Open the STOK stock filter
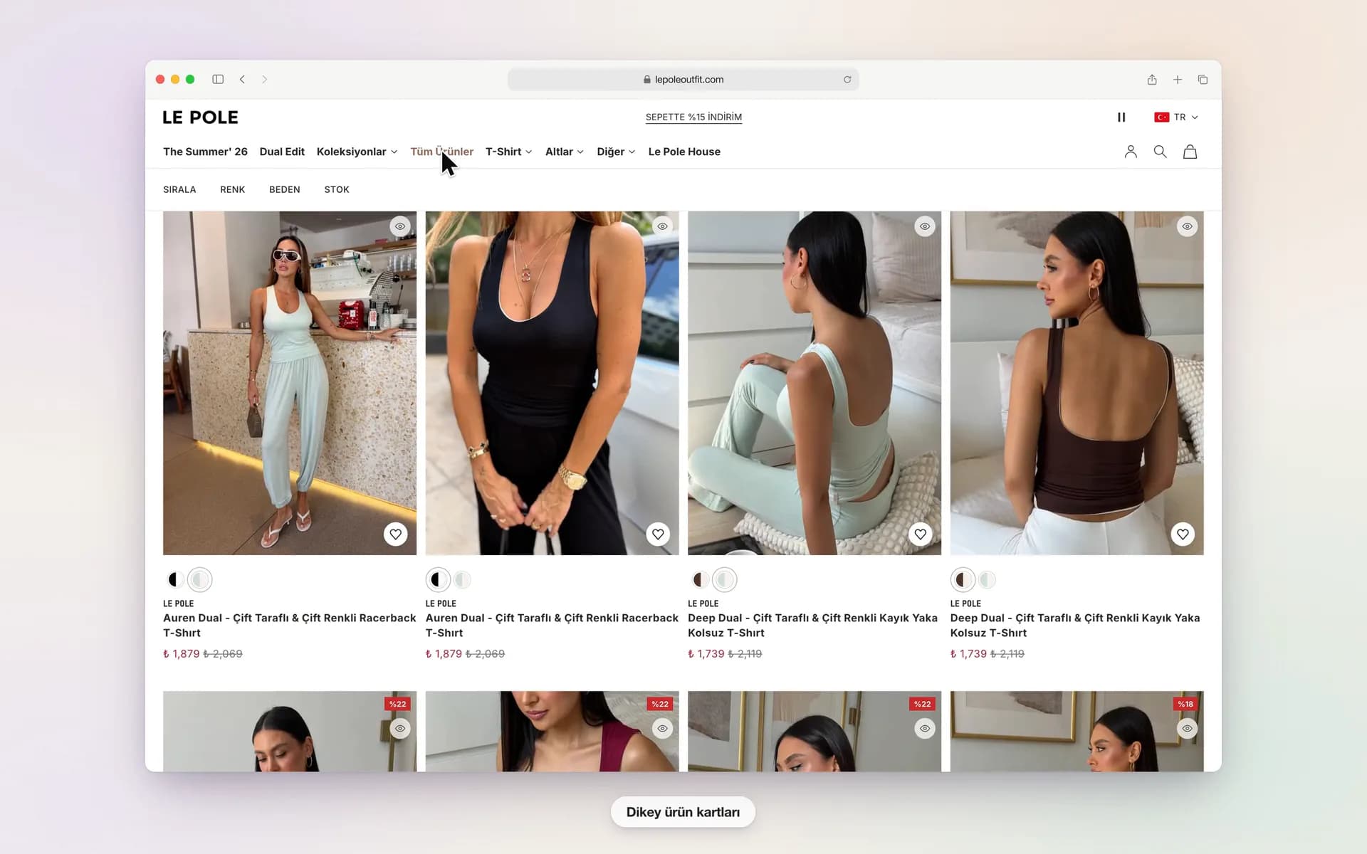 [337, 189]
